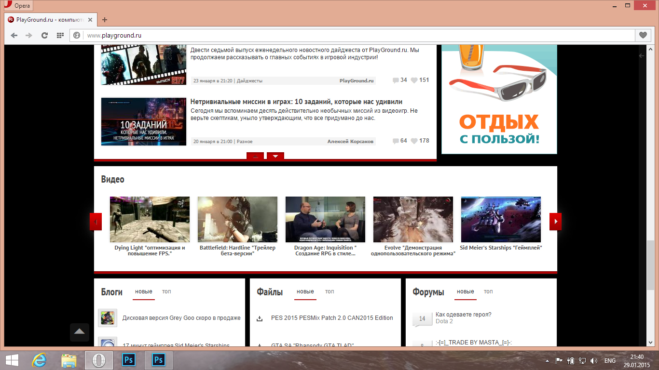Play the Dragon Age: Inquisition video thumbnail

click(325, 219)
